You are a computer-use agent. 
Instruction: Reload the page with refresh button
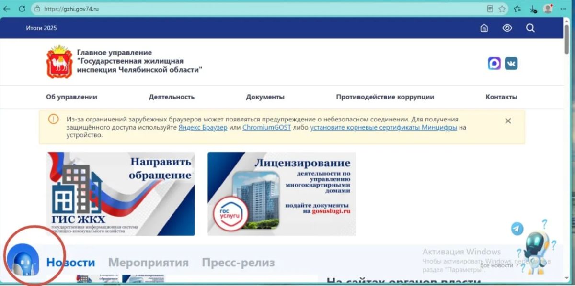pyautogui.click(x=22, y=9)
